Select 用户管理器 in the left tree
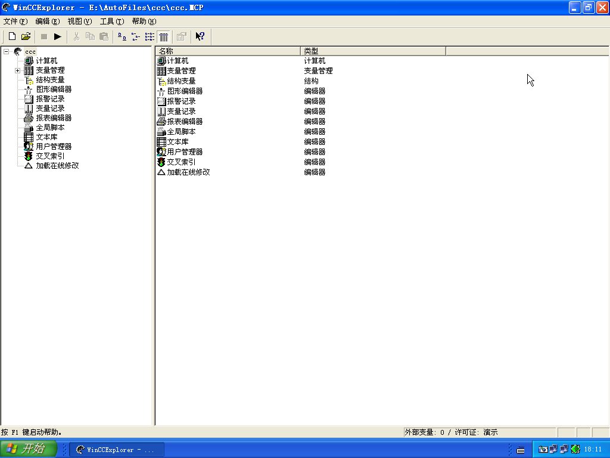610x458 pixels. [x=54, y=147]
